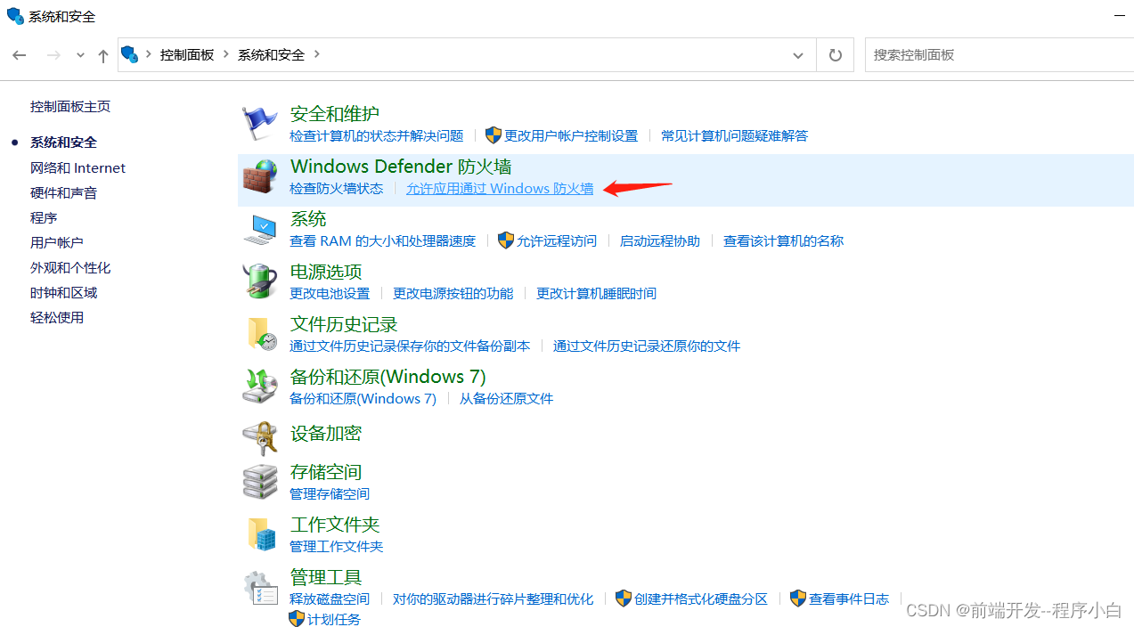Viewport: 1134px width, 627px height.
Task: Open 时钟和区域 category
Action: 63,292
